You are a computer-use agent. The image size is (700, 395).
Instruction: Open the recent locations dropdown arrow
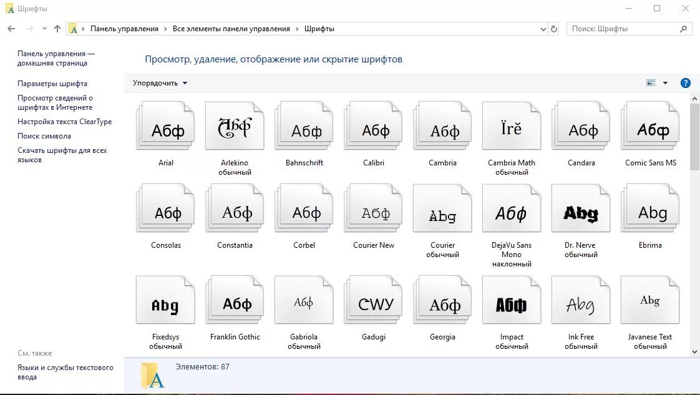click(44, 29)
